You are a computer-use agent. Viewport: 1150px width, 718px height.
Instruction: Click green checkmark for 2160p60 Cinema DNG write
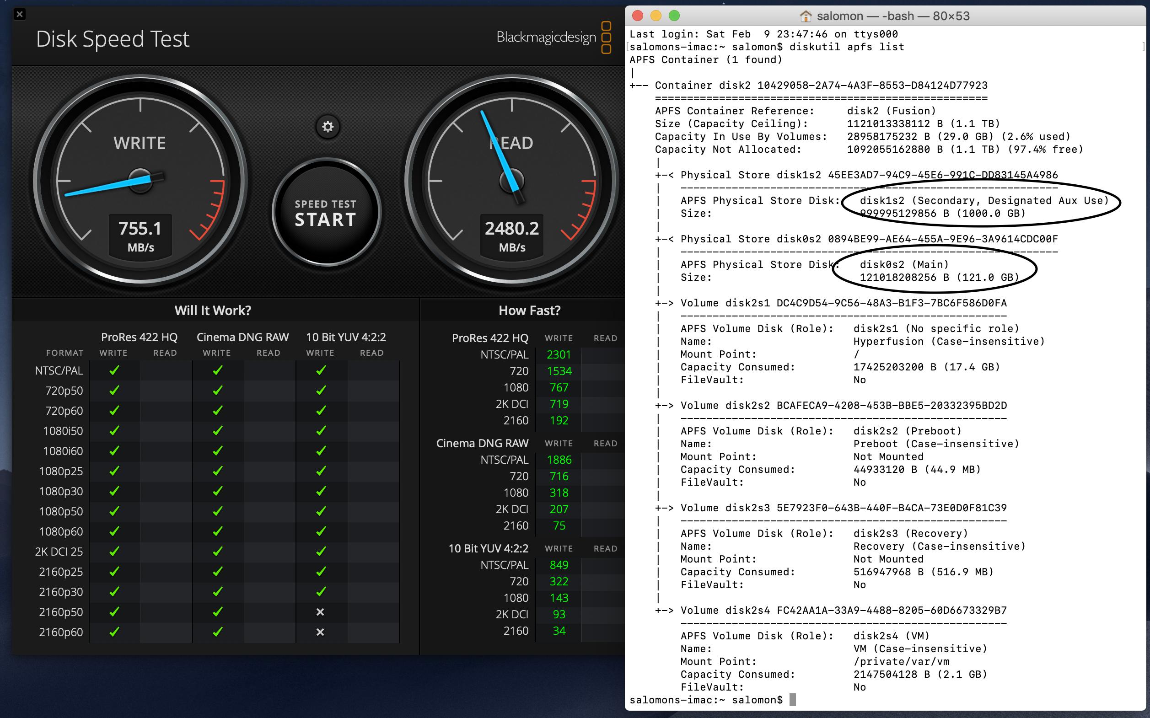[218, 632]
